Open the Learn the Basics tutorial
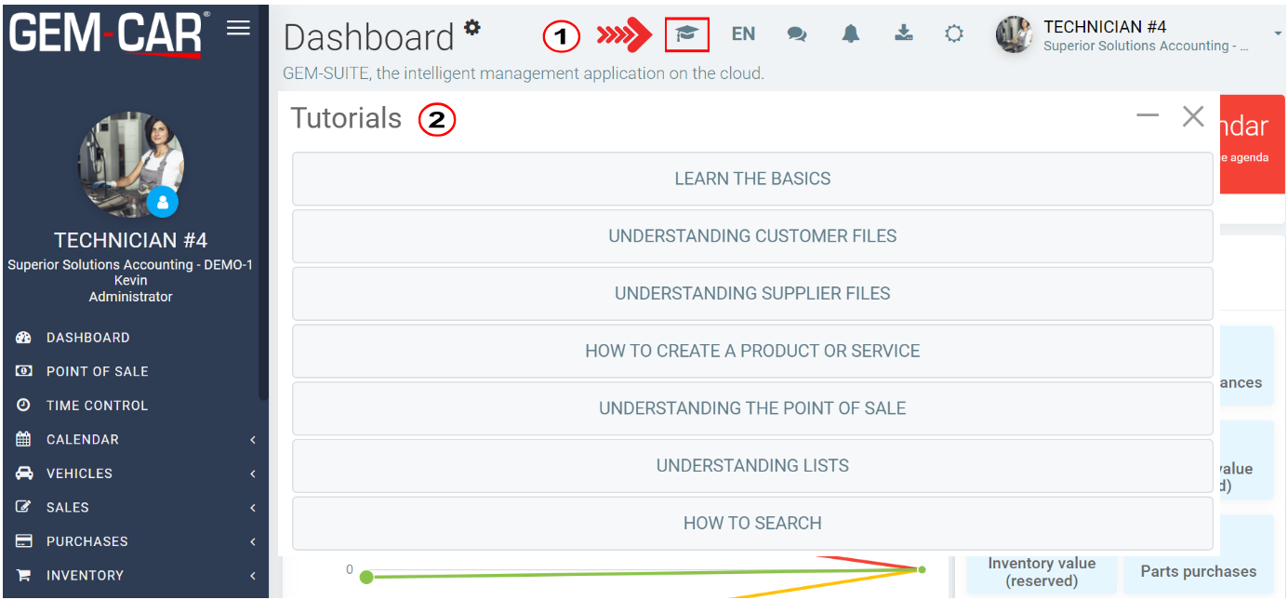 coord(752,179)
